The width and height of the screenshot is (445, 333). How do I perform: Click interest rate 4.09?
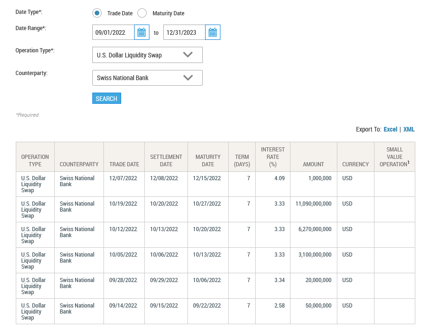click(x=279, y=178)
